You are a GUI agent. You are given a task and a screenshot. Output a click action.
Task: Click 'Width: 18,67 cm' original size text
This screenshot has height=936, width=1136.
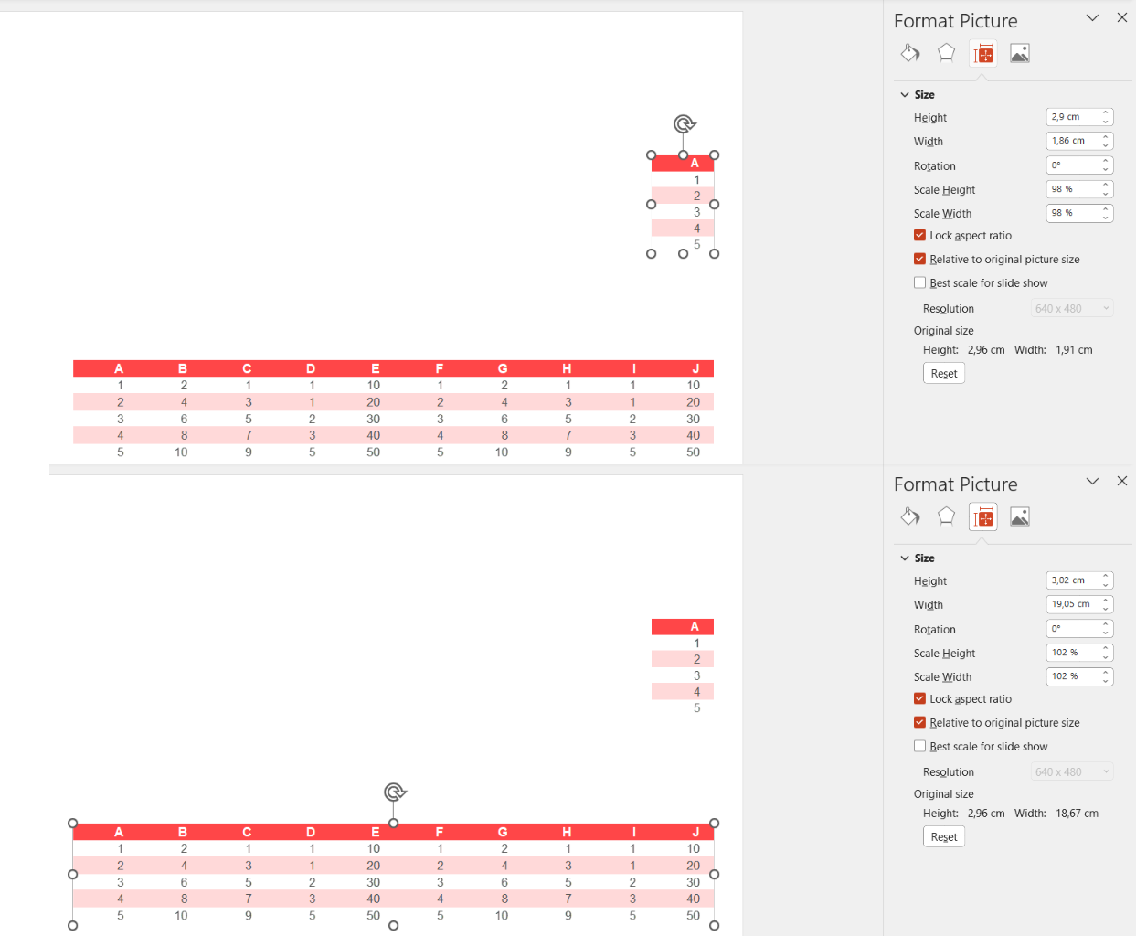(x=1056, y=814)
